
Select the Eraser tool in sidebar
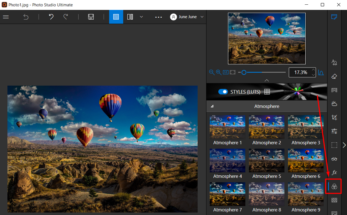tap(334, 76)
